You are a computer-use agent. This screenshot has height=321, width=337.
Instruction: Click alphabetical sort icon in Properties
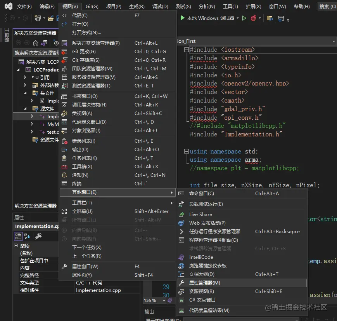pos(27,236)
